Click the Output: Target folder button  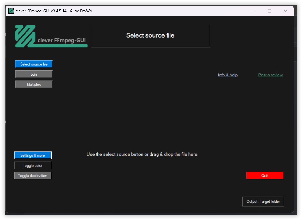pyautogui.click(x=263, y=202)
